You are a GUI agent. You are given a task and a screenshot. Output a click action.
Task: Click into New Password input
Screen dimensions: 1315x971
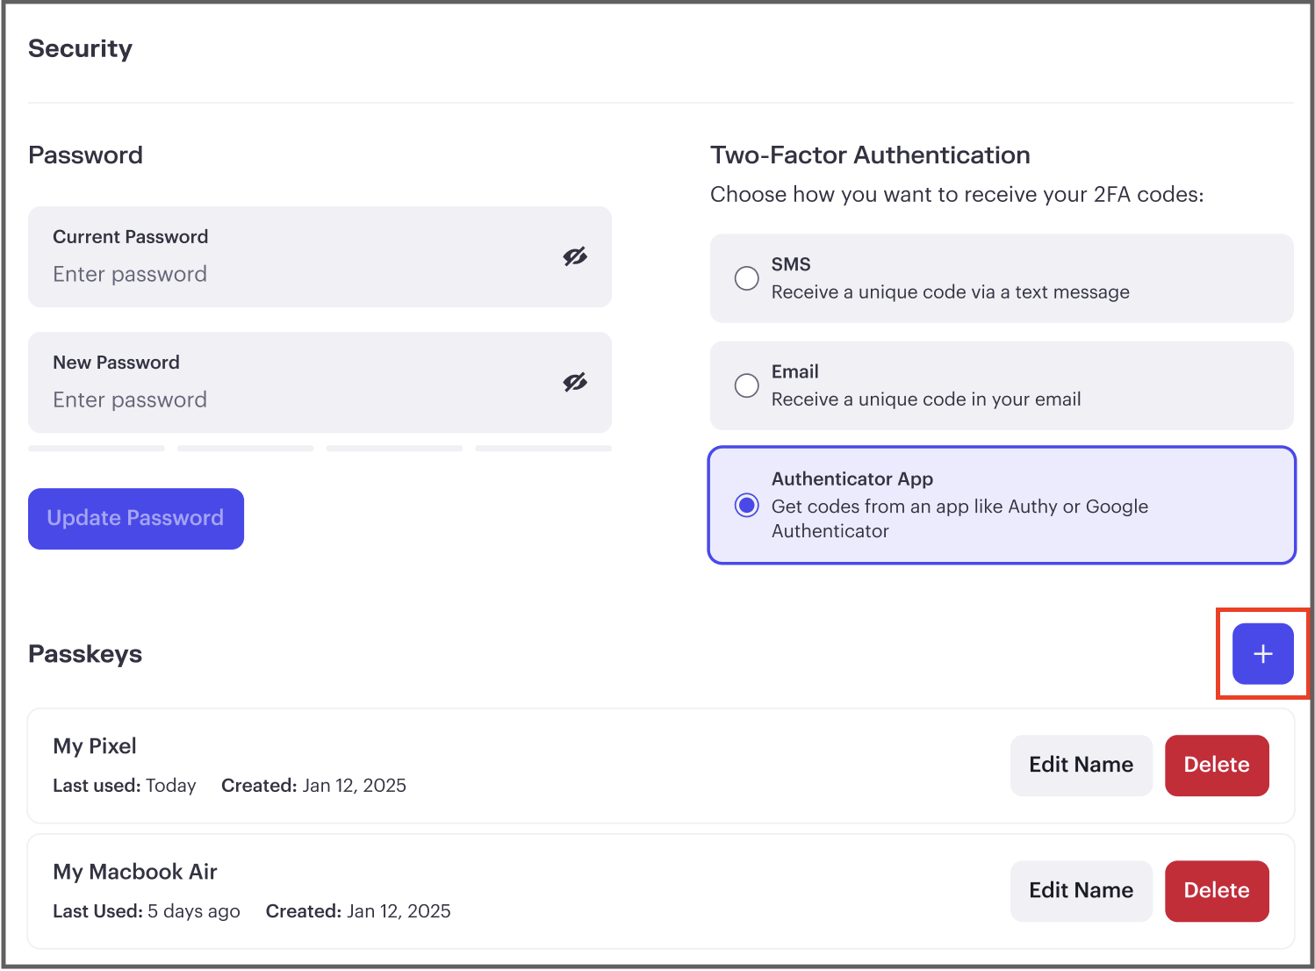click(x=320, y=383)
